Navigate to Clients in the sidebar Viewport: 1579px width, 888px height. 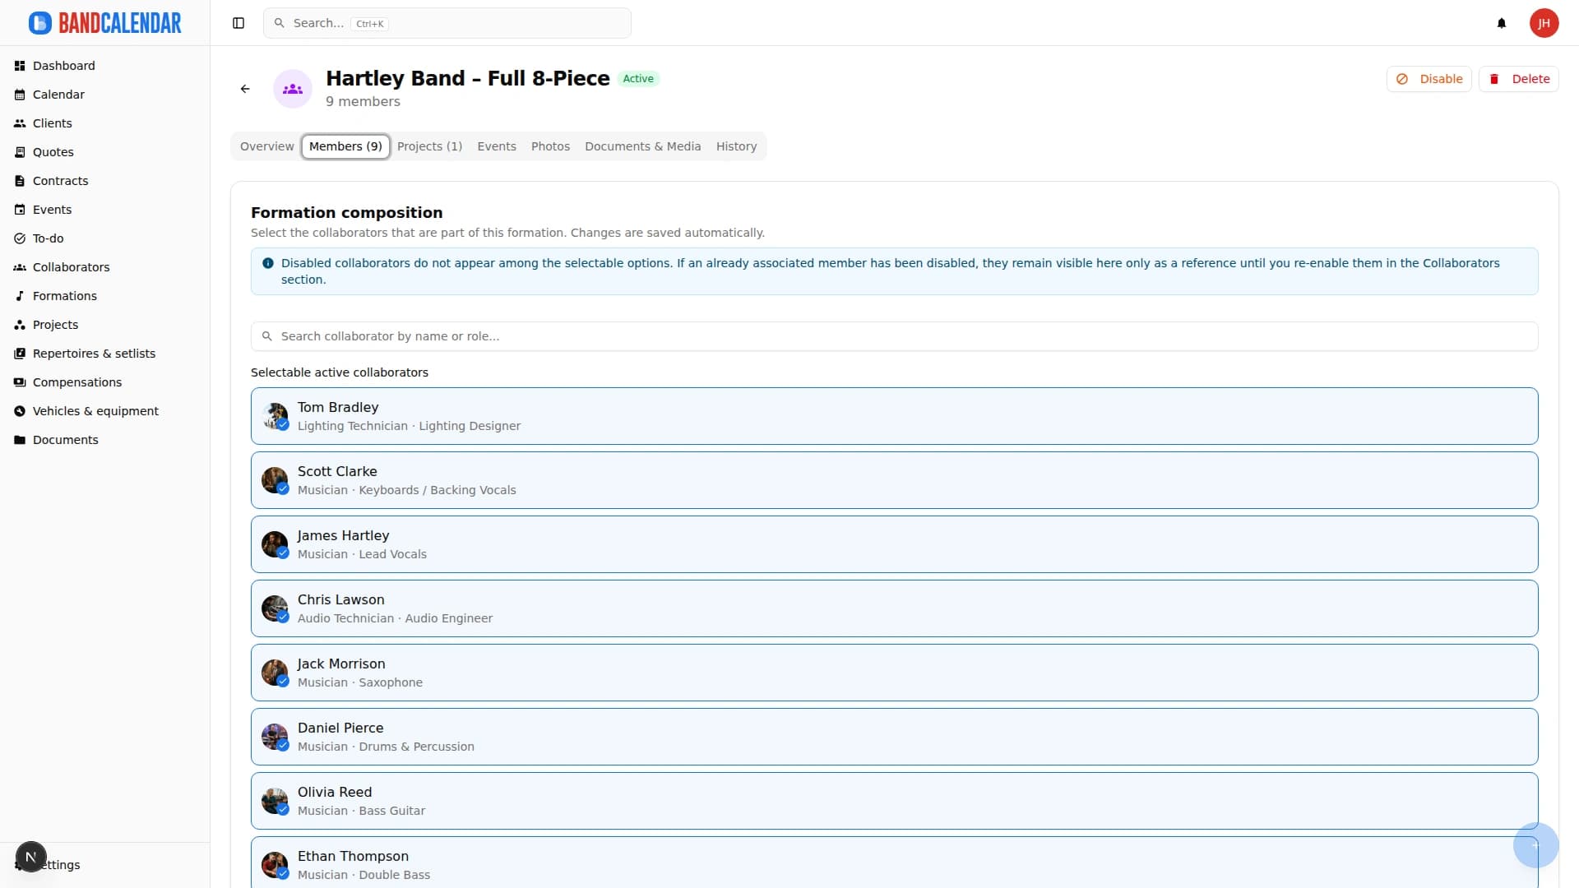tap(105, 123)
